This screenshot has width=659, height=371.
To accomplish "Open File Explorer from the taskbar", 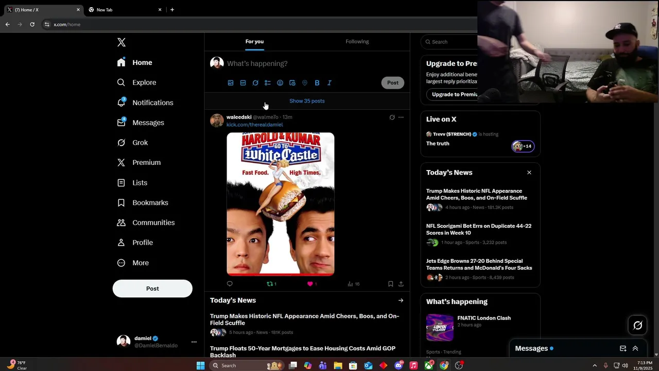I will pyautogui.click(x=338, y=365).
